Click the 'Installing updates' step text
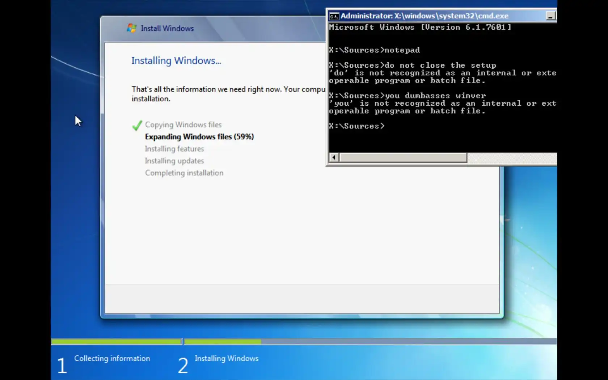Image resolution: width=608 pixels, height=380 pixels. 174,161
